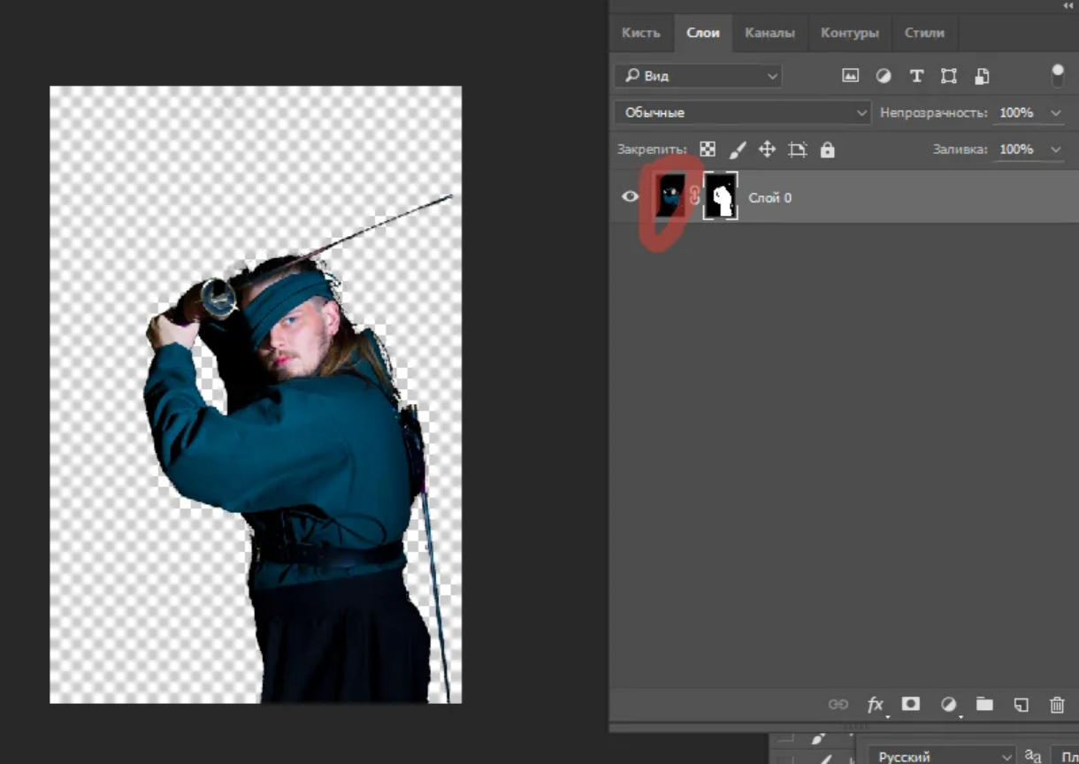Screen dimensions: 1079x764
Task: Toggle lock transparent pixels
Action: pos(708,149)
